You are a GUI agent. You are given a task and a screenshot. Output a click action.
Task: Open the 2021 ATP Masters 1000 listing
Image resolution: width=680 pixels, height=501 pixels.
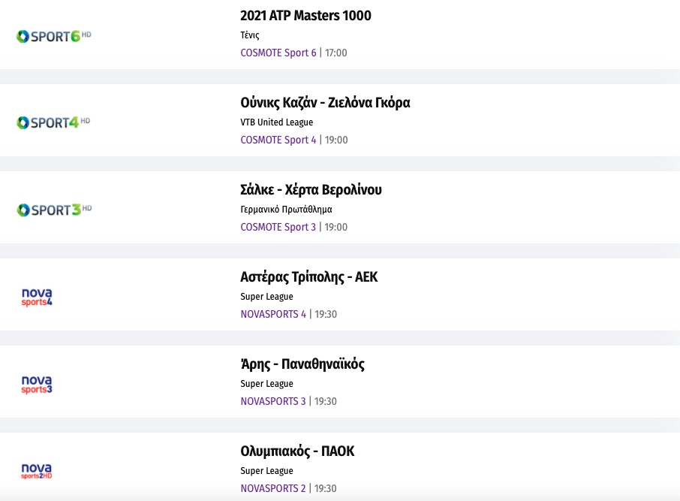click(305, 16)
